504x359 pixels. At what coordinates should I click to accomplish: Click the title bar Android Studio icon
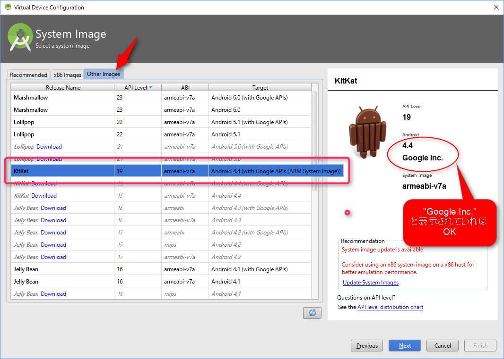(x=8, y=7)
